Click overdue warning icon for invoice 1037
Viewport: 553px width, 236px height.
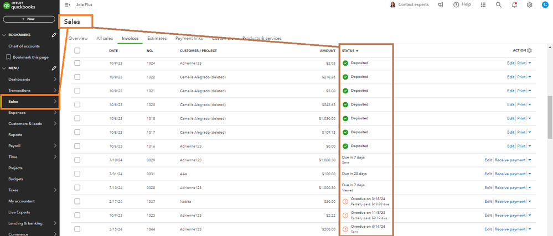click(345, 202)
